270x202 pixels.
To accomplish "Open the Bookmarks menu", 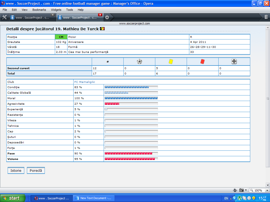I will (39, 10).
